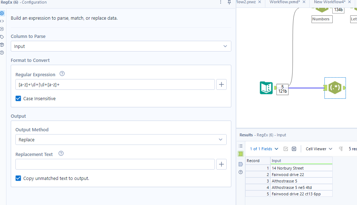This screenshot has height=205, width=357.
Task: Close the flow2.yxwz tab
Action: pos(260,2)
